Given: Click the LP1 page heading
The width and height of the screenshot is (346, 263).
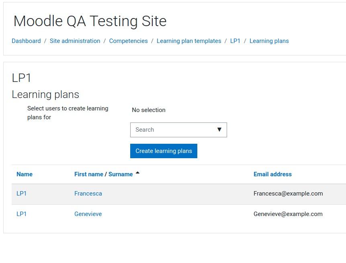Looking at the screenshot, I should tap(21, 78).
